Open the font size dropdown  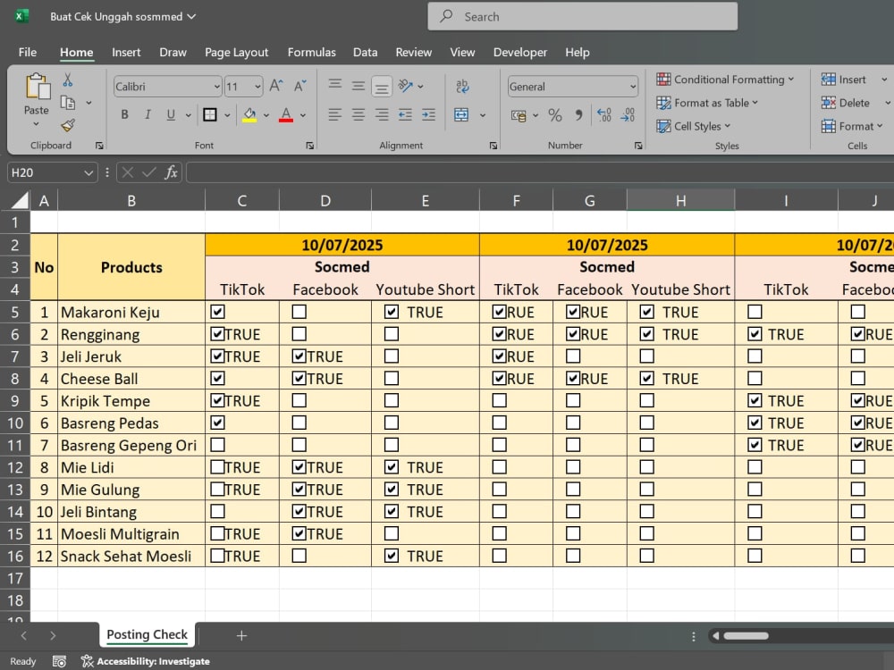click(x=257, y=87)
